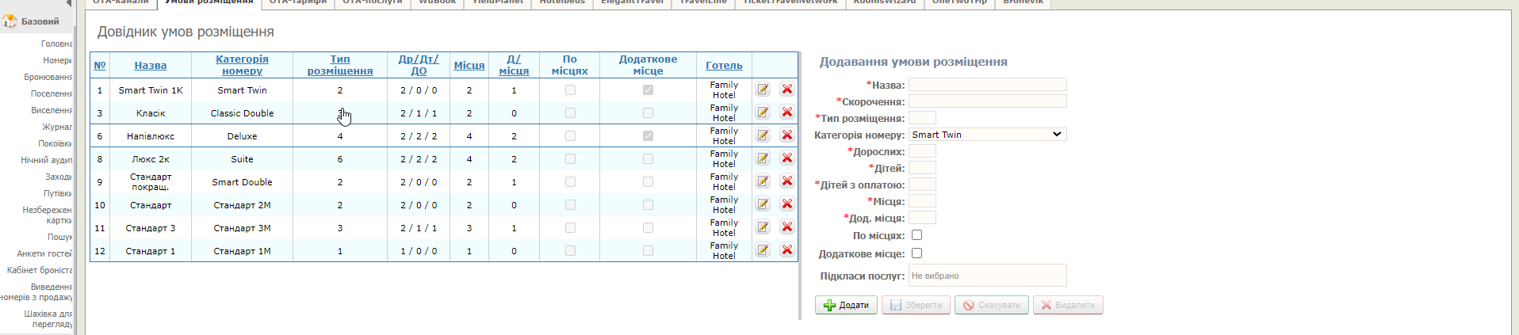
Task: Click the Базовий home icon
Action: 10,21
